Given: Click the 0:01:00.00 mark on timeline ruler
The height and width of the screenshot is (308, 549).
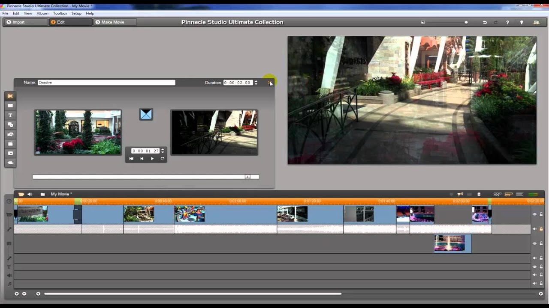Looking at the screenshot, I should pos(237,201).
